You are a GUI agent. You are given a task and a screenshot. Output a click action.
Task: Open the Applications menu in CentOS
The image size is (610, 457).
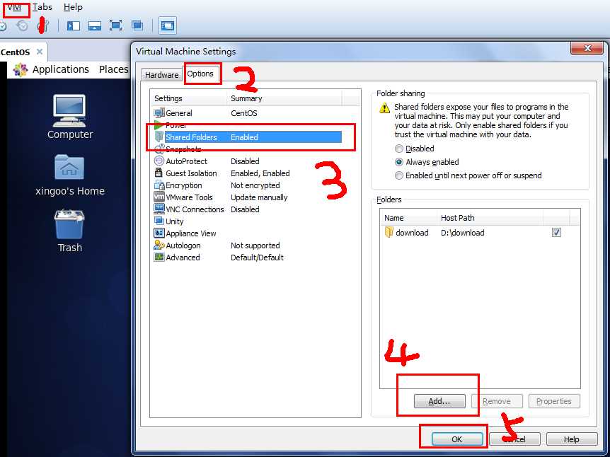pyautogui.click(x=61, y=69)
